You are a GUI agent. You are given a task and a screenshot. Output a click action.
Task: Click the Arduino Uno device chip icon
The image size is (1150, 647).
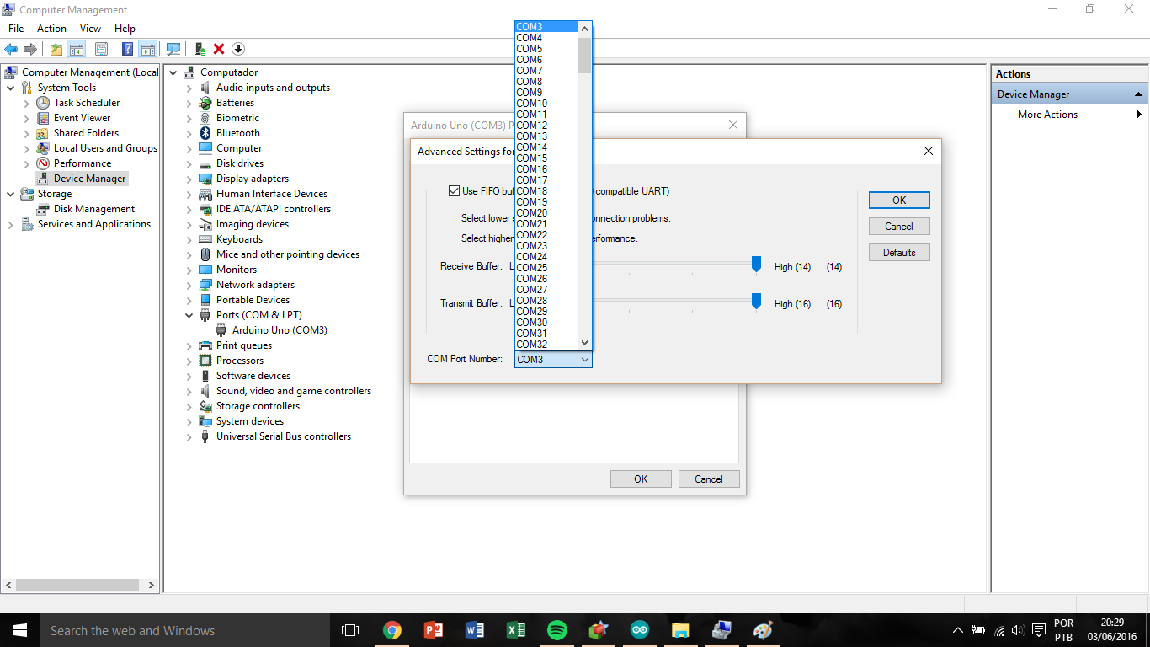pos(221,330)
